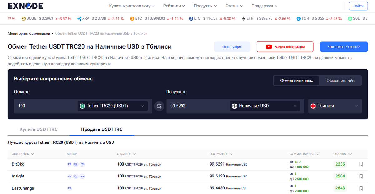
Task: Click the delivery truck icon on Insight row
Action: (x=76, y=176)
